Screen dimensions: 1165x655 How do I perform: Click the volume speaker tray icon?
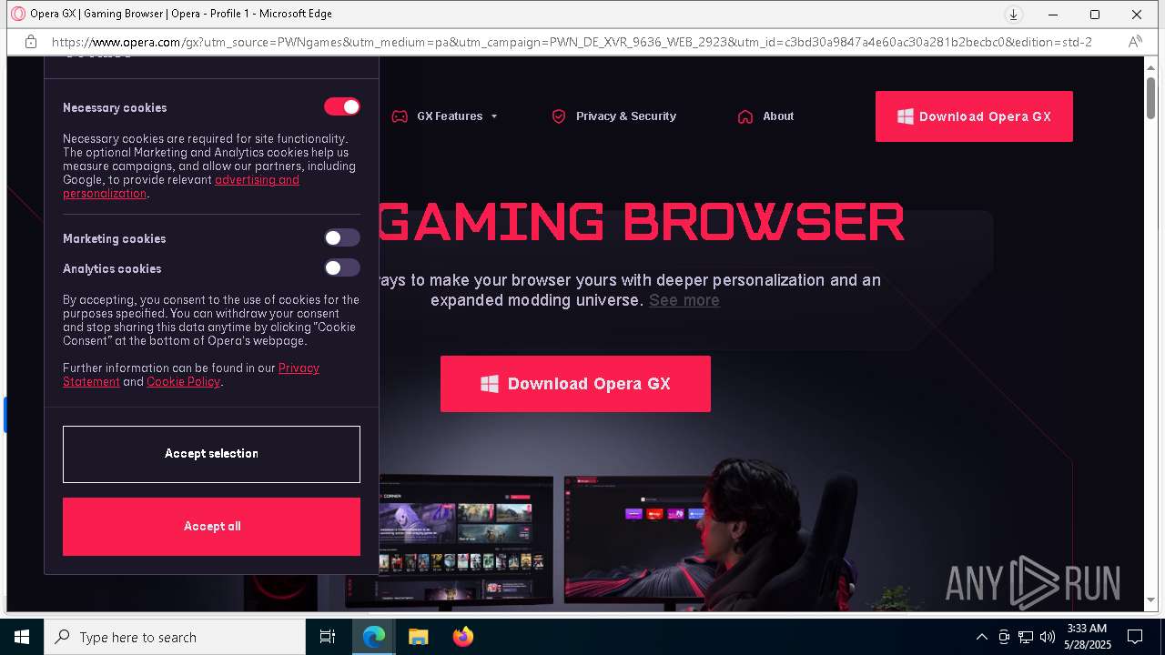tap(1048, 637)
